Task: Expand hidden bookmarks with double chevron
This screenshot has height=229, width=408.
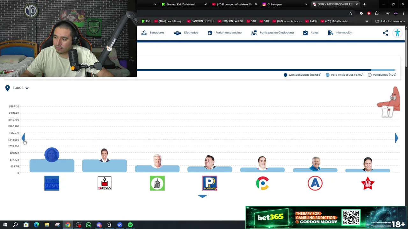Action: (367, 21)
